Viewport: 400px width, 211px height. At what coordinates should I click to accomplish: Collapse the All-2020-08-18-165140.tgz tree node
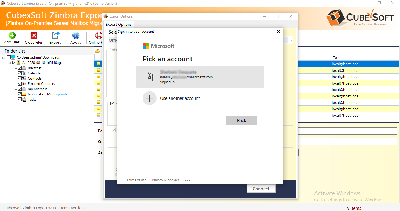click(x=9, y=63)
